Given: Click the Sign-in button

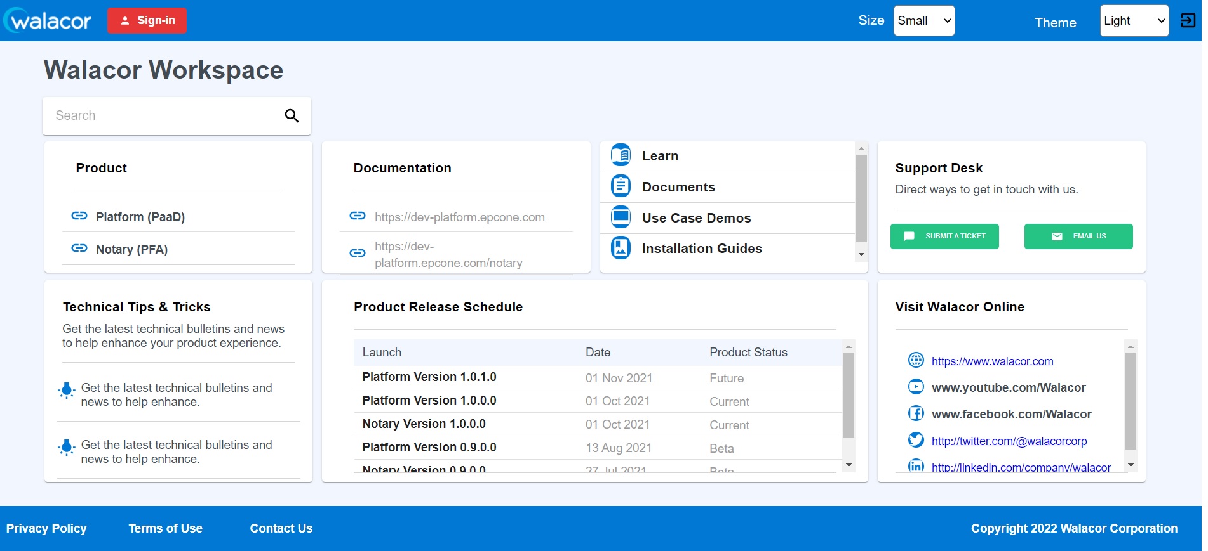Looking at the screenshot, I should click(x=147, y=20).
